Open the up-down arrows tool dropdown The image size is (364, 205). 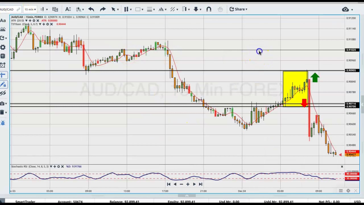click(x=128, y=9)
